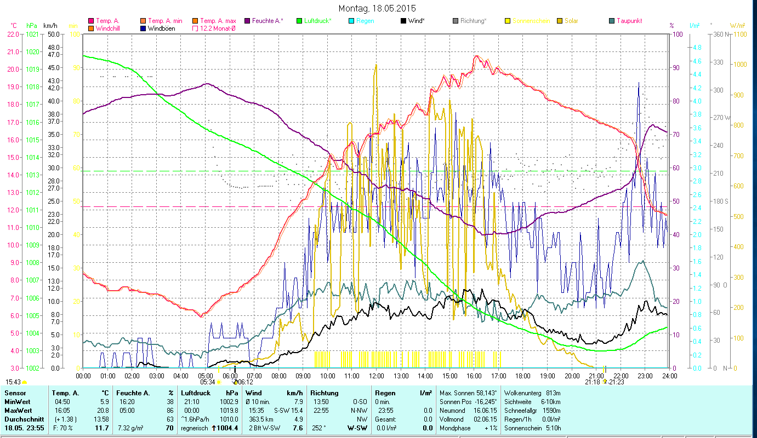
Task: Click the W/m² axis unit label
Action: point(737,26)
